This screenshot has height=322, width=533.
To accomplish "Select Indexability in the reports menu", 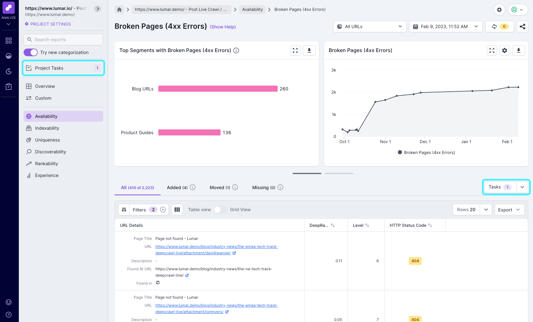I will coord(47,128).
